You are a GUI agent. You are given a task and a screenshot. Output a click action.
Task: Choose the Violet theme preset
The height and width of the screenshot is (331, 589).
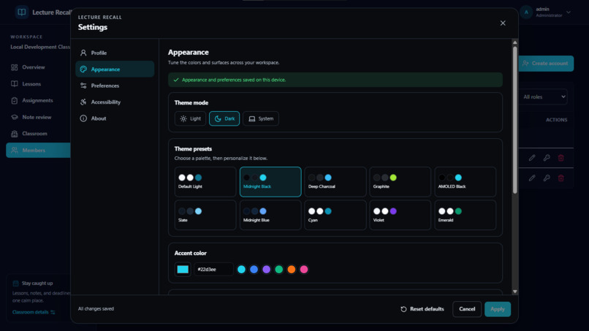(x=400, y=215)
